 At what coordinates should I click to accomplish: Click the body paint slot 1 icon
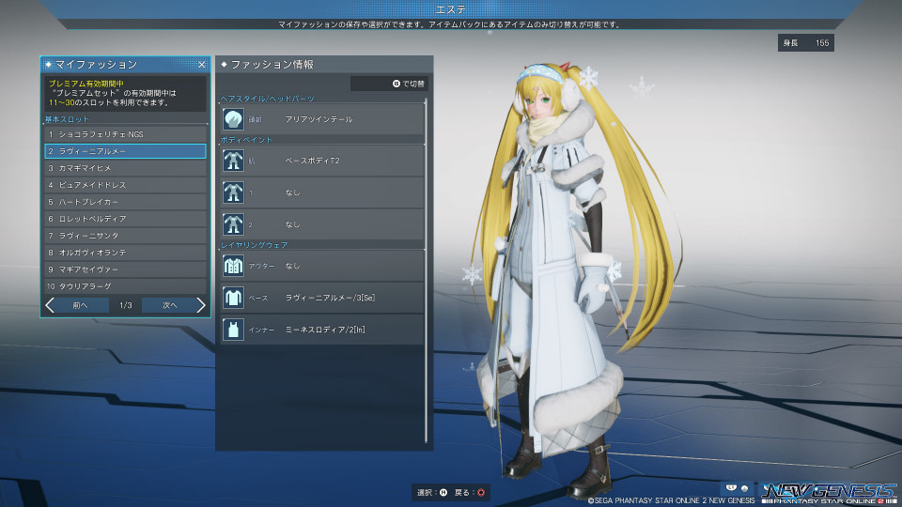tap(233, 192)
